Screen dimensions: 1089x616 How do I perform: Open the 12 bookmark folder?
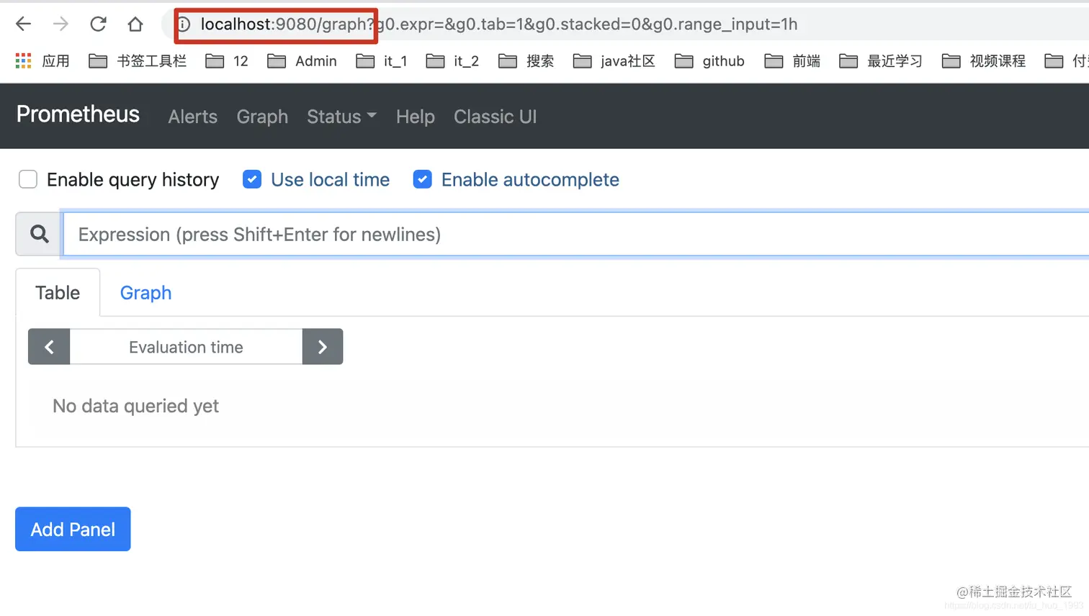[x=227, y=61]
